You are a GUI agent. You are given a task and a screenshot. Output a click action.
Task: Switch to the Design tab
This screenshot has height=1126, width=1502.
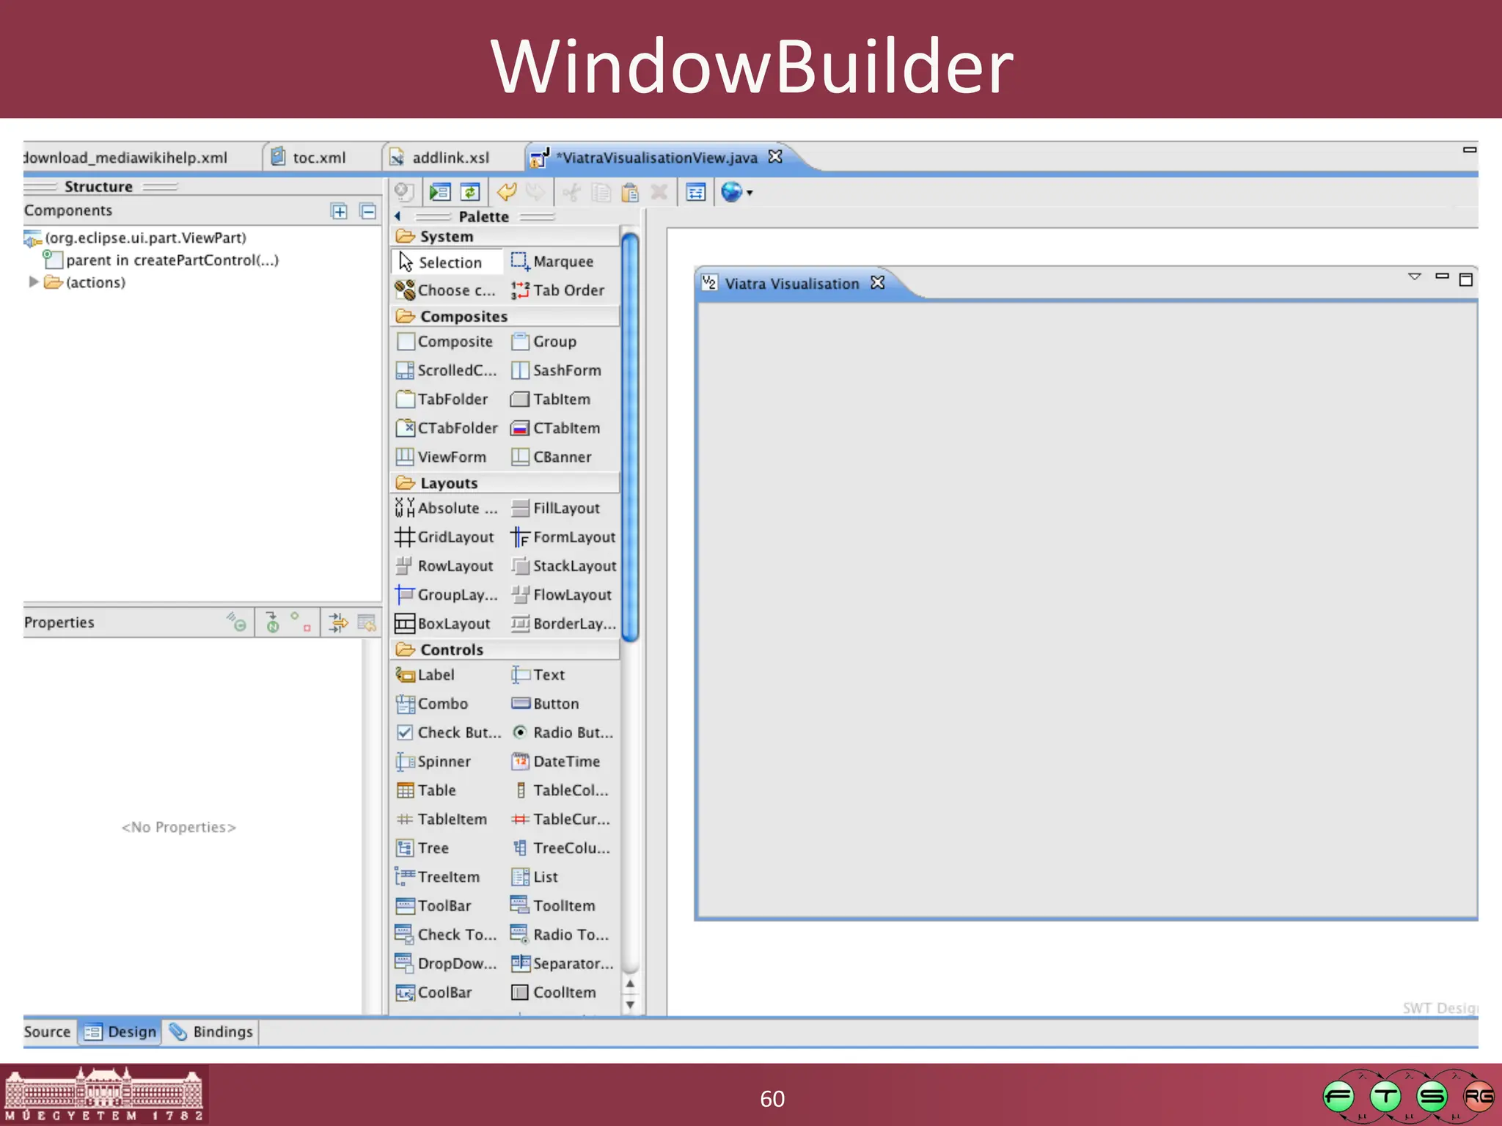[121, 1031]
